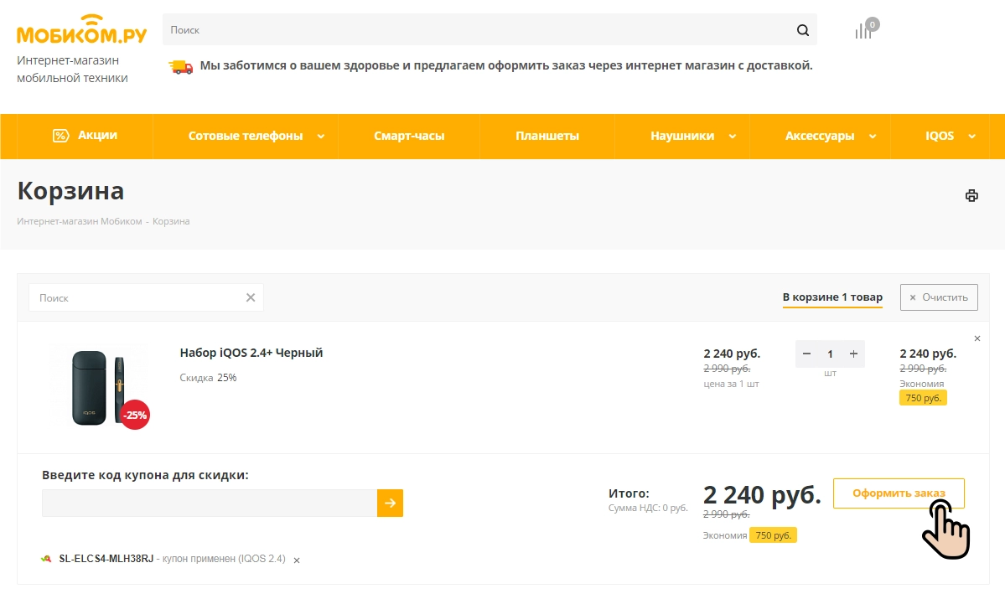Screen dimensions: 1005x599
Task: Apply coupon with the arrow button
Action: pos(390,503)
